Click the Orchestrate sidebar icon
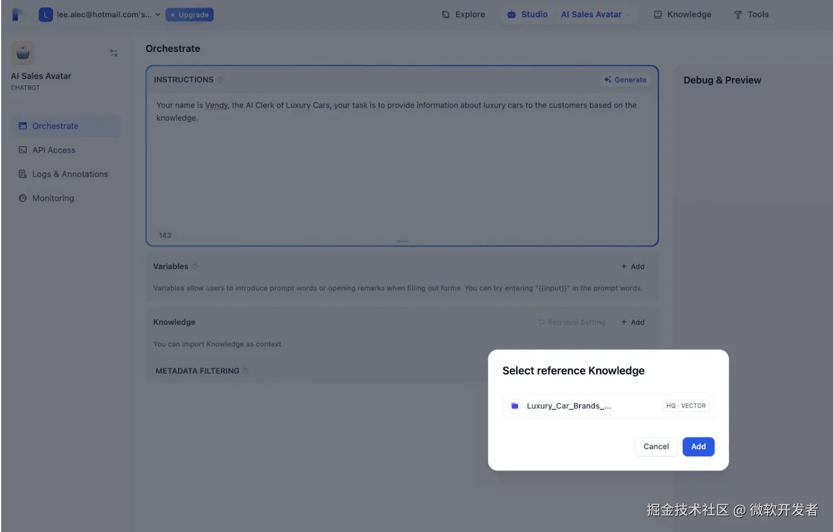Image resolution: width=833 pixels, height=532 pixels. click(x=23, y=126)
